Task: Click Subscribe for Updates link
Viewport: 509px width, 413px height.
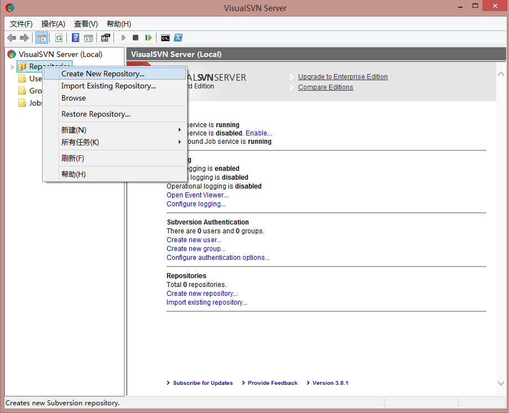Action: click(203, 383)
